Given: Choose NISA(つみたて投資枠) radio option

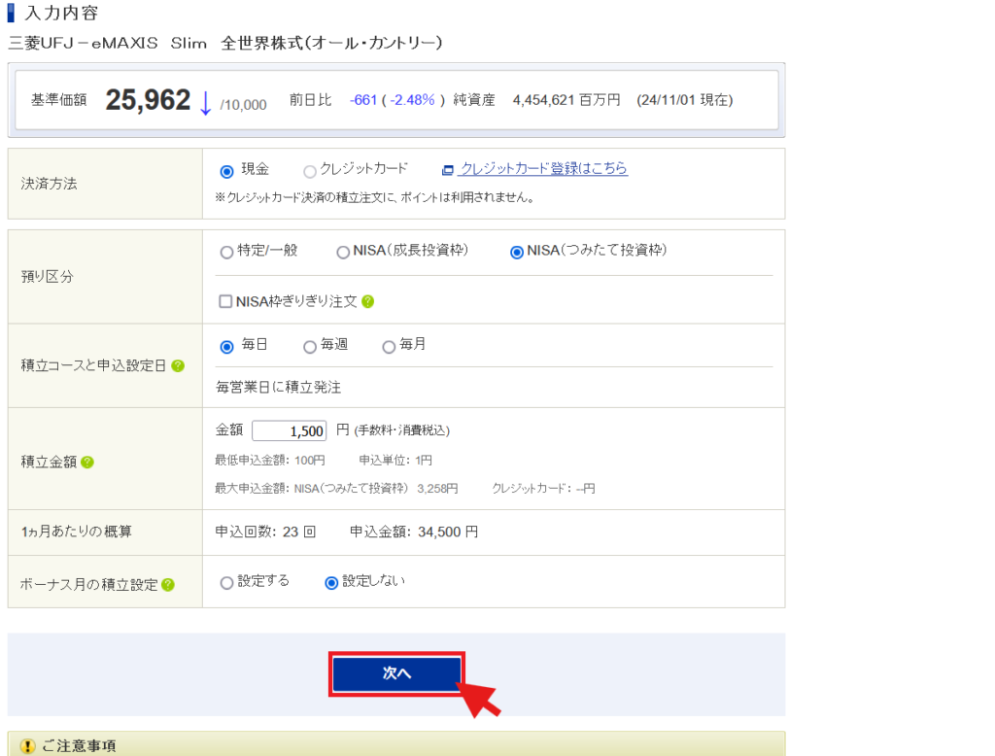Looking at the screenshot, I should click(517, 252).
